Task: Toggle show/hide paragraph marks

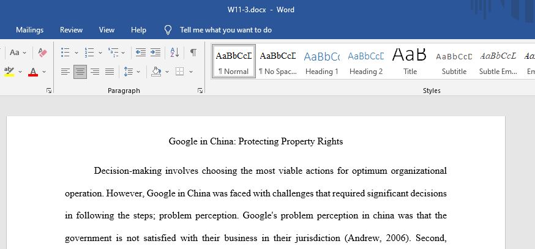Action: [193, 53]
